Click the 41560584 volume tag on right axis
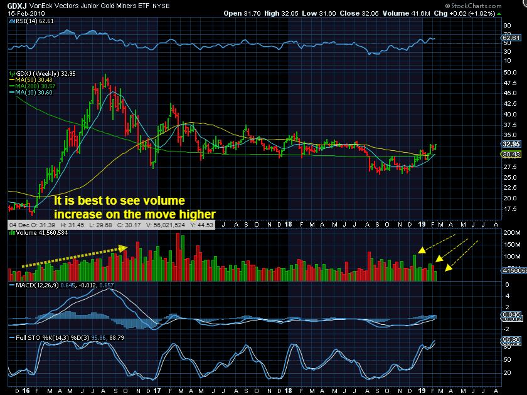 [x=514, y=270]
